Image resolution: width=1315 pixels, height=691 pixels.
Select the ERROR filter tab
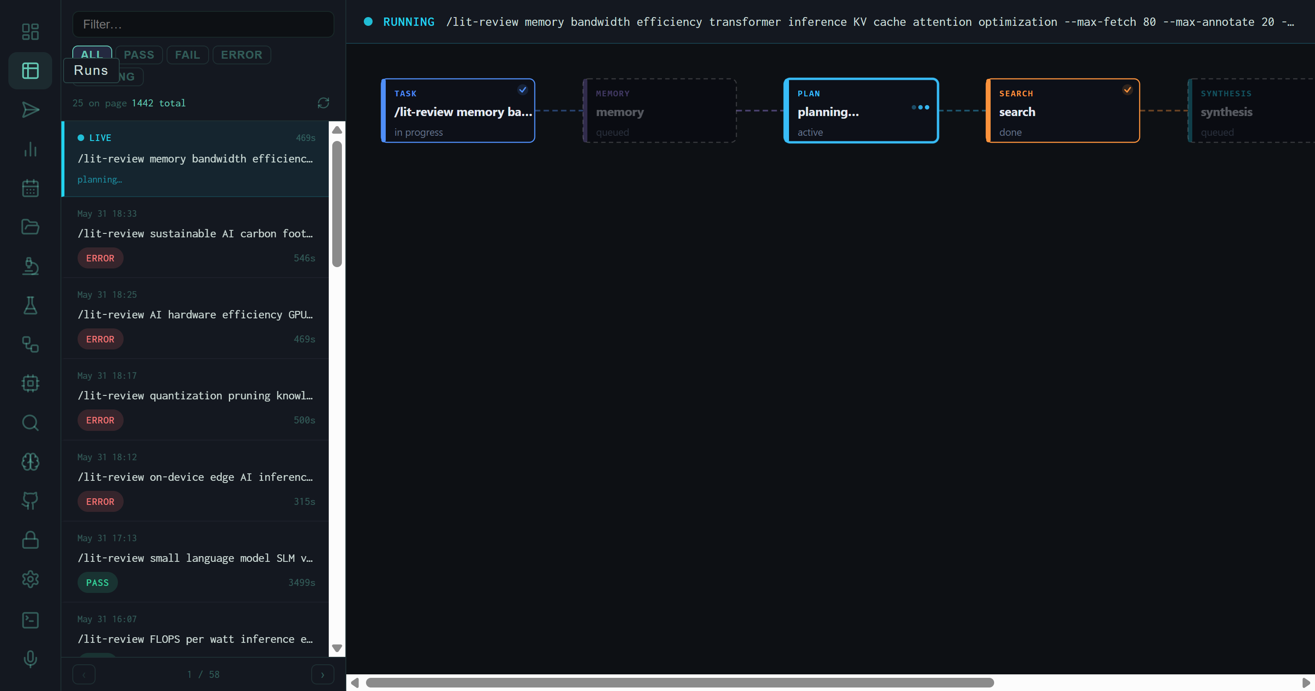pyautogui.click(x=242, y=55)
